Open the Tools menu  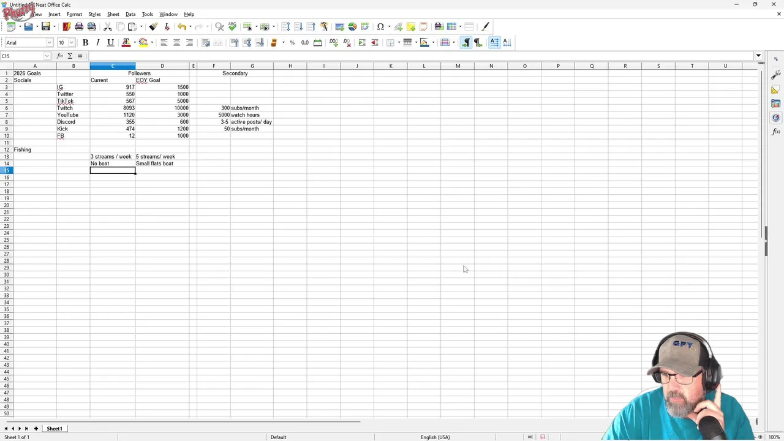click(148, 14)
